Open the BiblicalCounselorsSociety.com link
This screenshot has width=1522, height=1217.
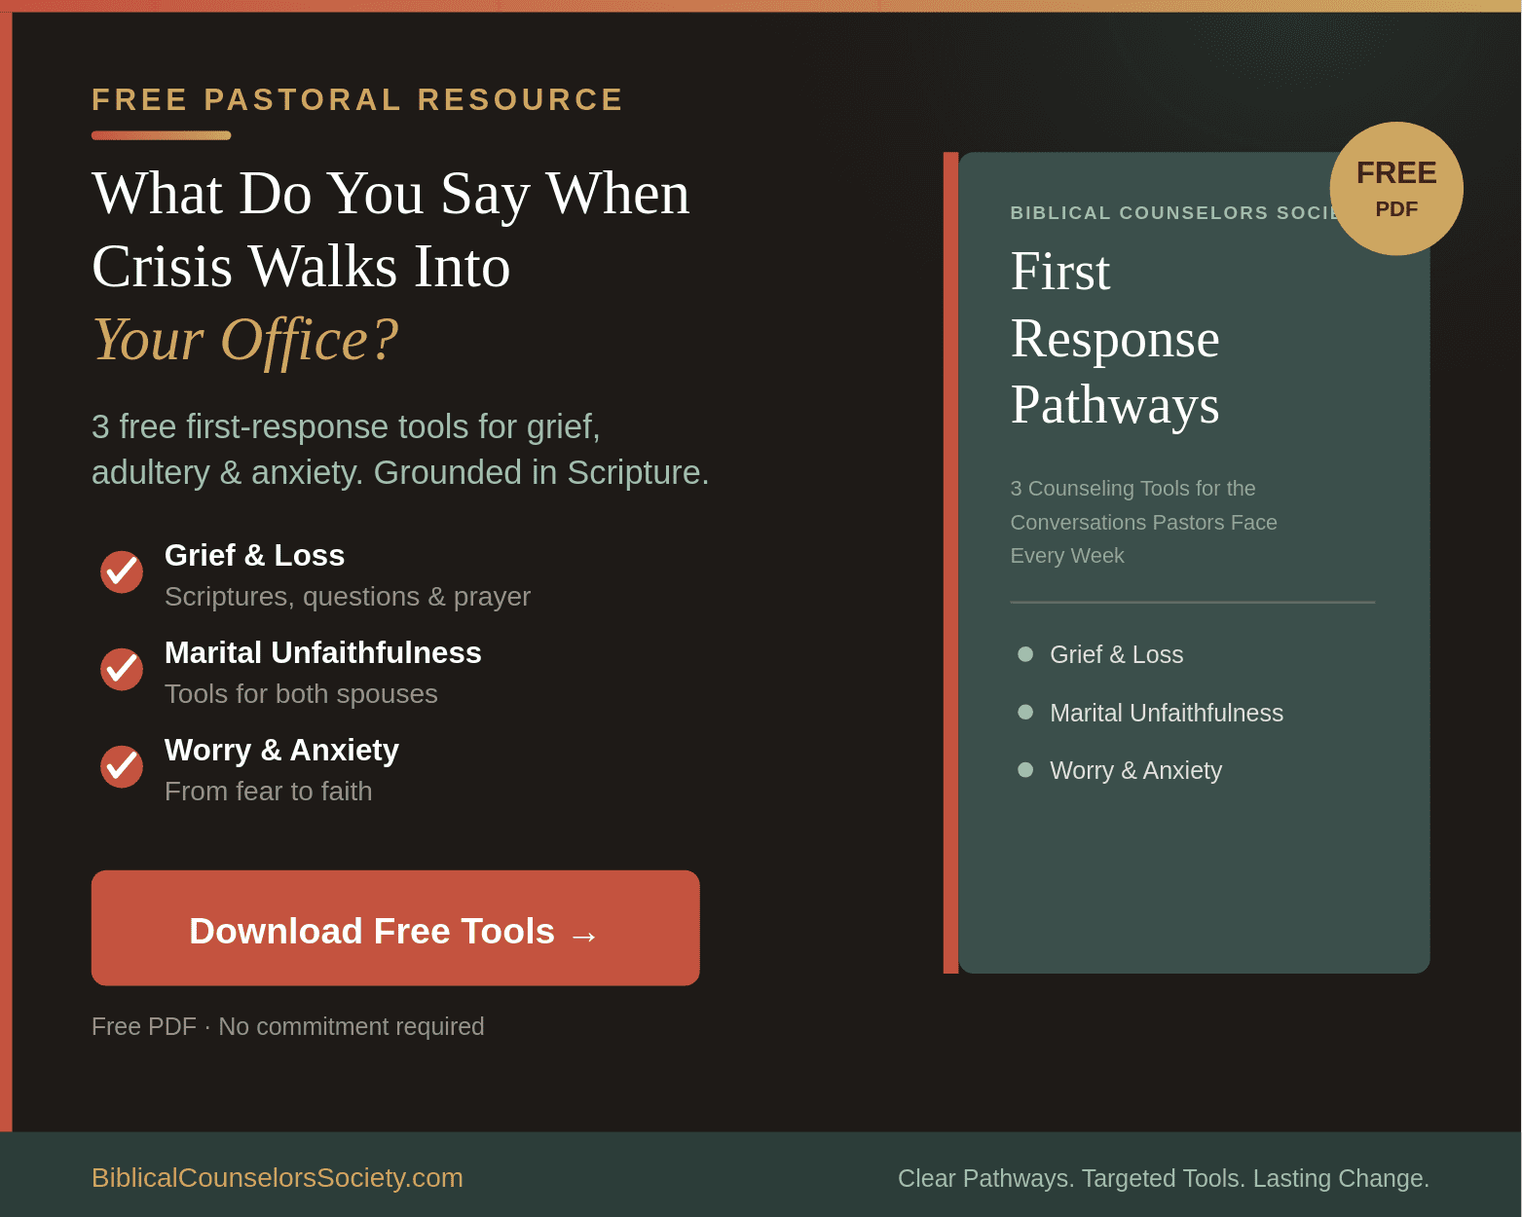click(277, 1178)
